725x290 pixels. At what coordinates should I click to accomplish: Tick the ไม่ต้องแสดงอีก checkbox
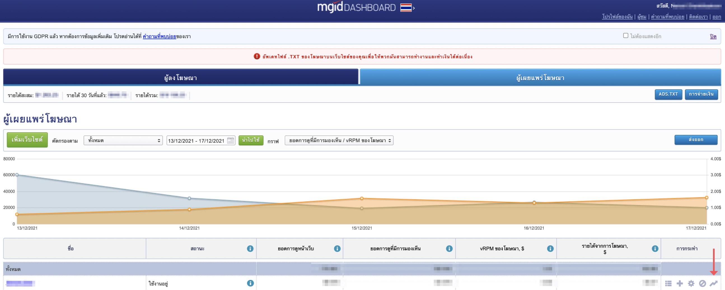(x=625, y=36)
